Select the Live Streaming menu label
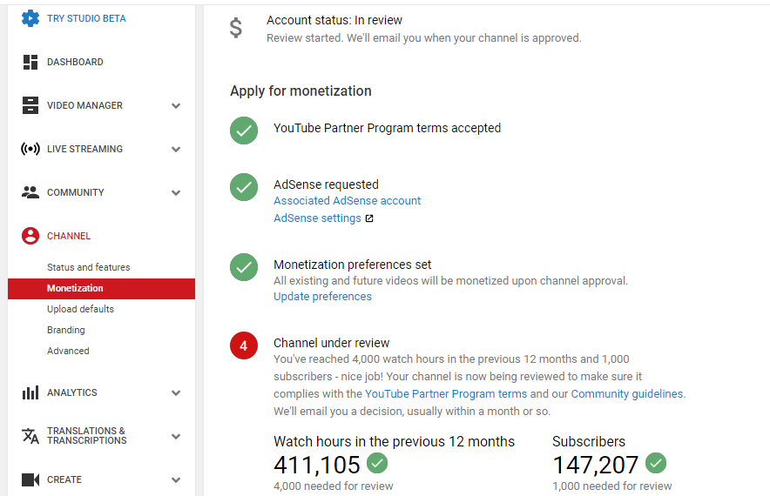 coord(85,149)
